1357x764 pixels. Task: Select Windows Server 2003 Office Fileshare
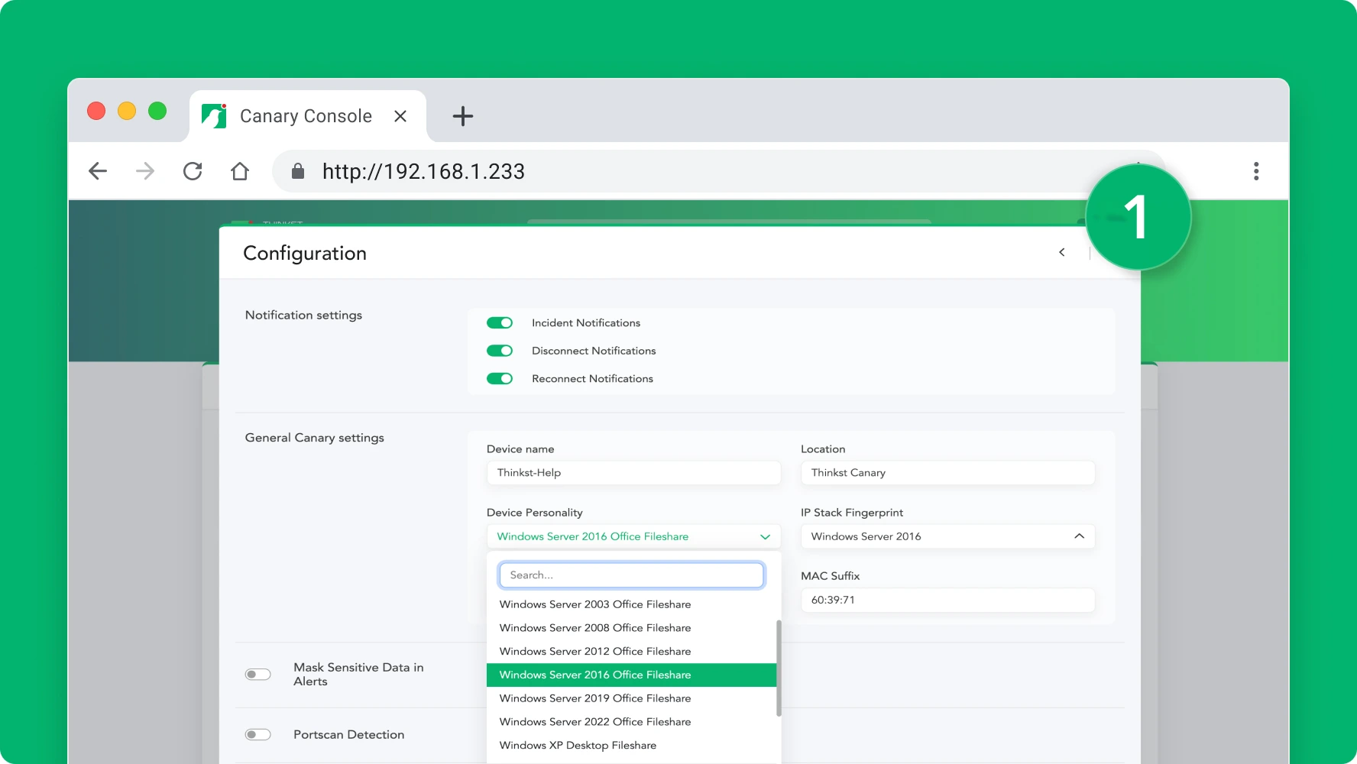point(631,604)
